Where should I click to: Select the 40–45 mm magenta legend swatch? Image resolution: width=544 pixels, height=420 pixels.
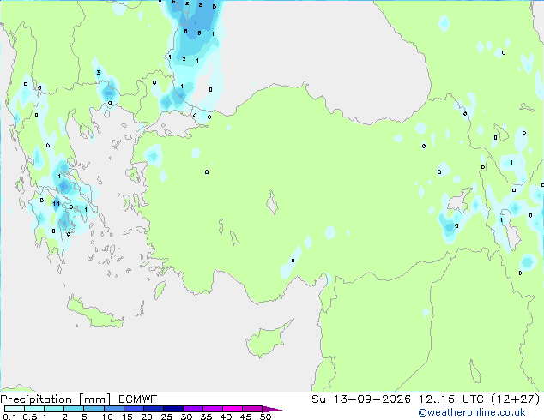pyautogui.click(x=233, y=409)
